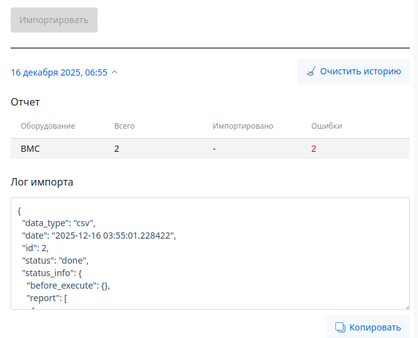
Task: Click the Оборудование column header
Action: tap(48, 126)
